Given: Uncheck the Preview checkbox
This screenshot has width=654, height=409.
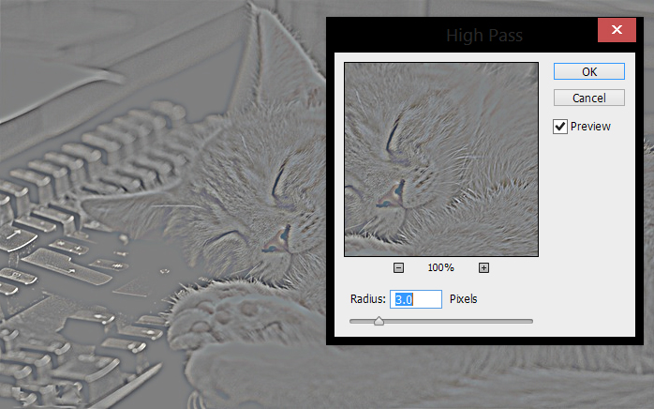Looking at the screenshot, I should click(x=560, y=126).
